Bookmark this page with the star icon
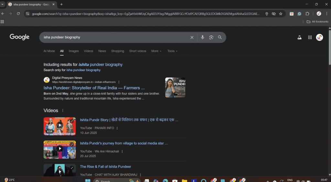This screenshot has width=331, height=182. pyautogui.click(x=281, y=14)
